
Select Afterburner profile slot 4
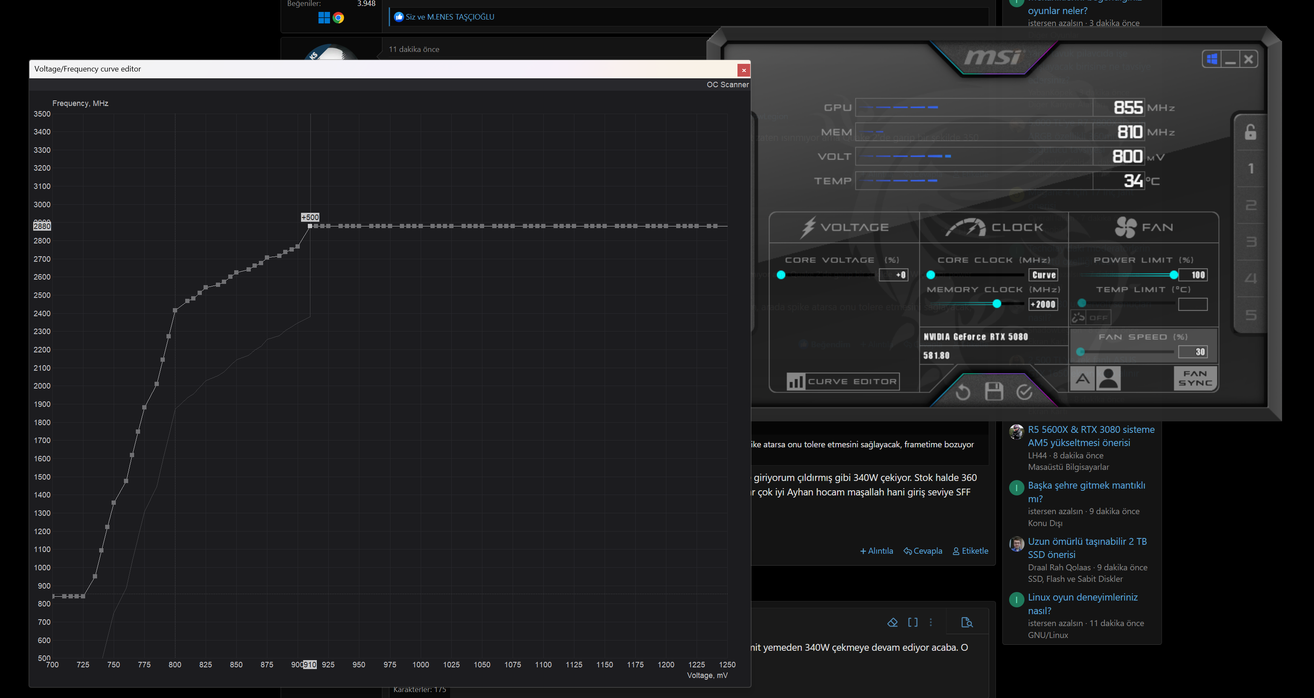1251,278
